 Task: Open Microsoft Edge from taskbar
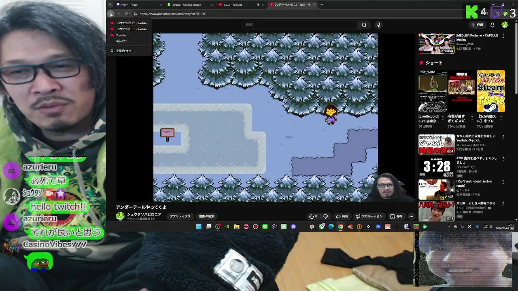pos(331,227)
